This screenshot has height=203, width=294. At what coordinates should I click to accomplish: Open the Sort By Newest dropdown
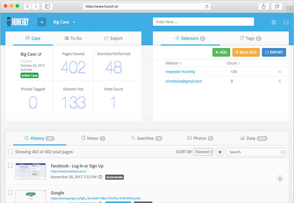203,152
